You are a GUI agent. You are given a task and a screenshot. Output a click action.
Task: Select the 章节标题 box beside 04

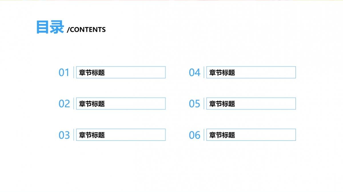click(251, 73)
